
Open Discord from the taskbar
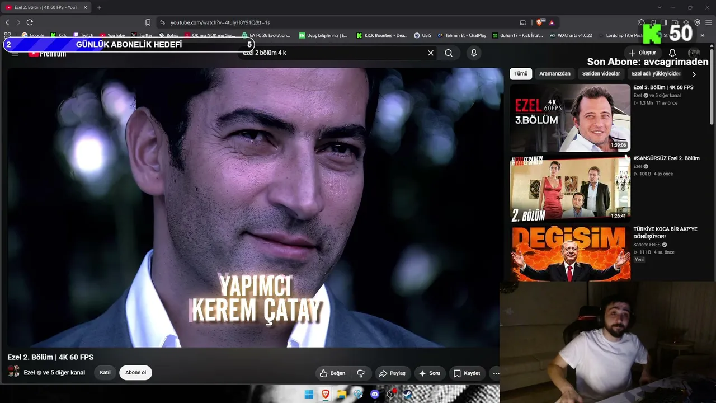(375, 394)
